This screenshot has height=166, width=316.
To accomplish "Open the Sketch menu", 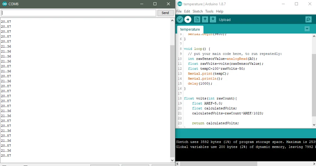I will click(197, 11).
